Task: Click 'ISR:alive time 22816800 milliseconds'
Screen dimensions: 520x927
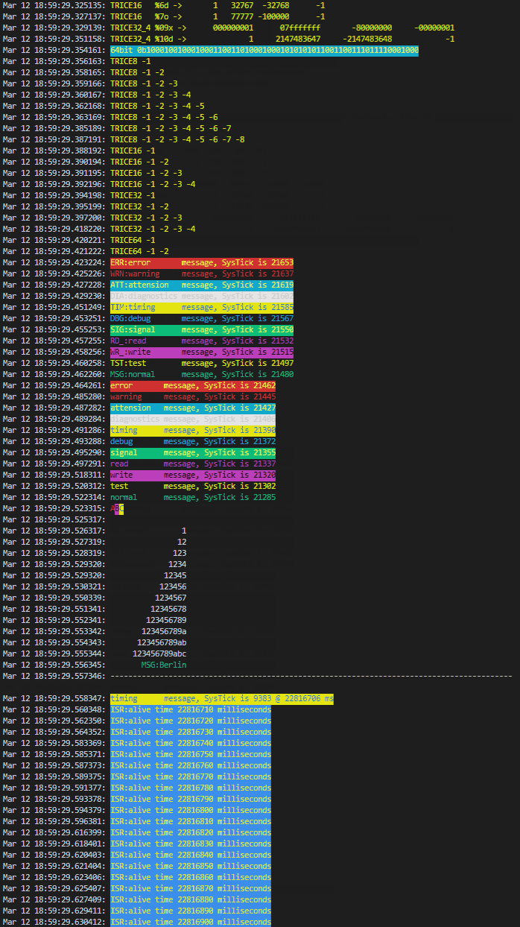Action: click(191, 810)
